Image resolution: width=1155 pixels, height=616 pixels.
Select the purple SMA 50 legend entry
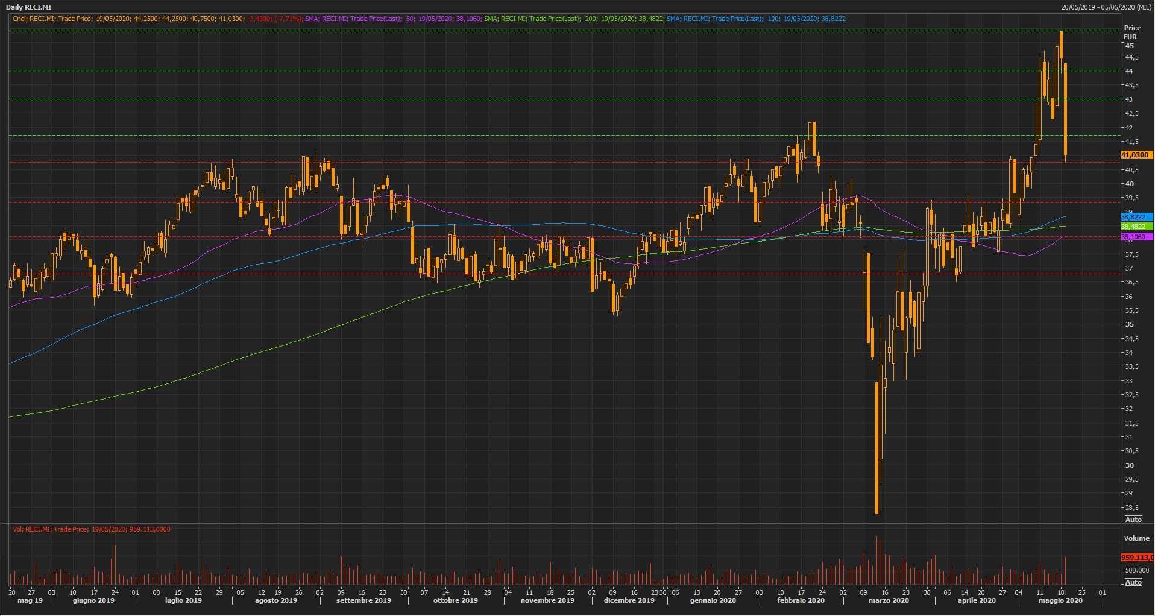coord(392,19)
